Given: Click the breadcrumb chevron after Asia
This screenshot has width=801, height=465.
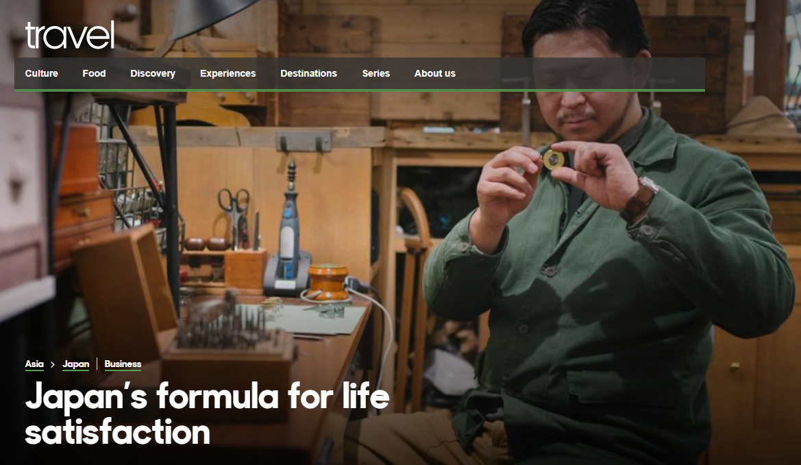Looking at the screenshot, I should point(53,364).
